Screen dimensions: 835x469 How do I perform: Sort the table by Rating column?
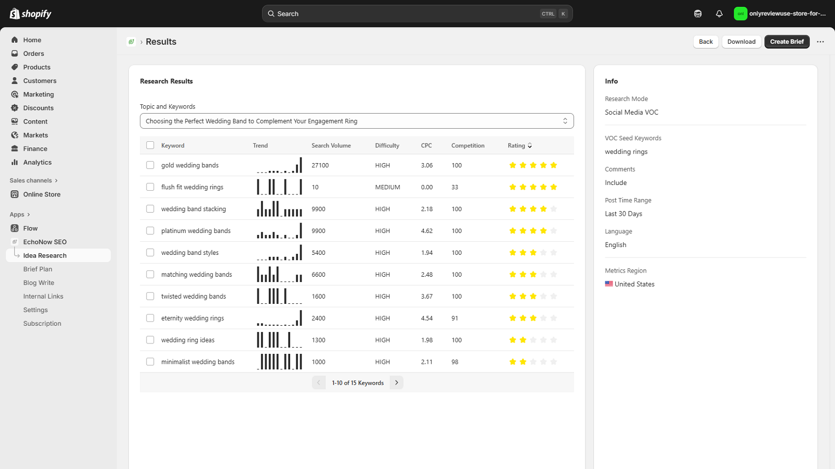pyautogui.click(x=520, y=145)
